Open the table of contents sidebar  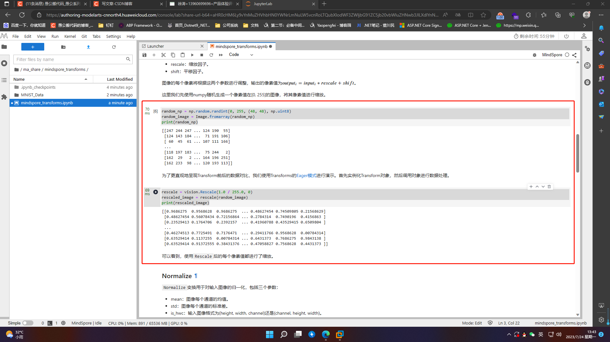click(4, 80)
